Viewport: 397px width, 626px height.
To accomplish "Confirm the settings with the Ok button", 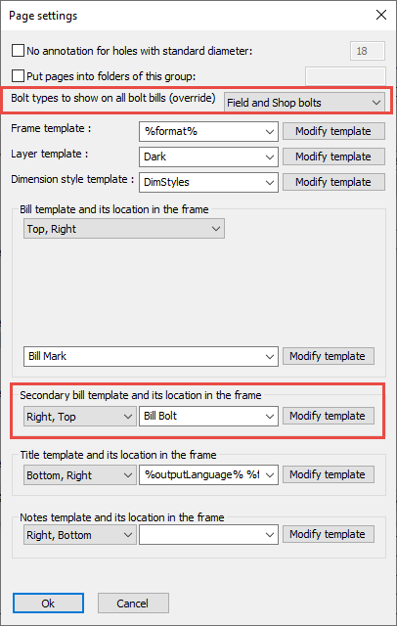I will 48,604.
